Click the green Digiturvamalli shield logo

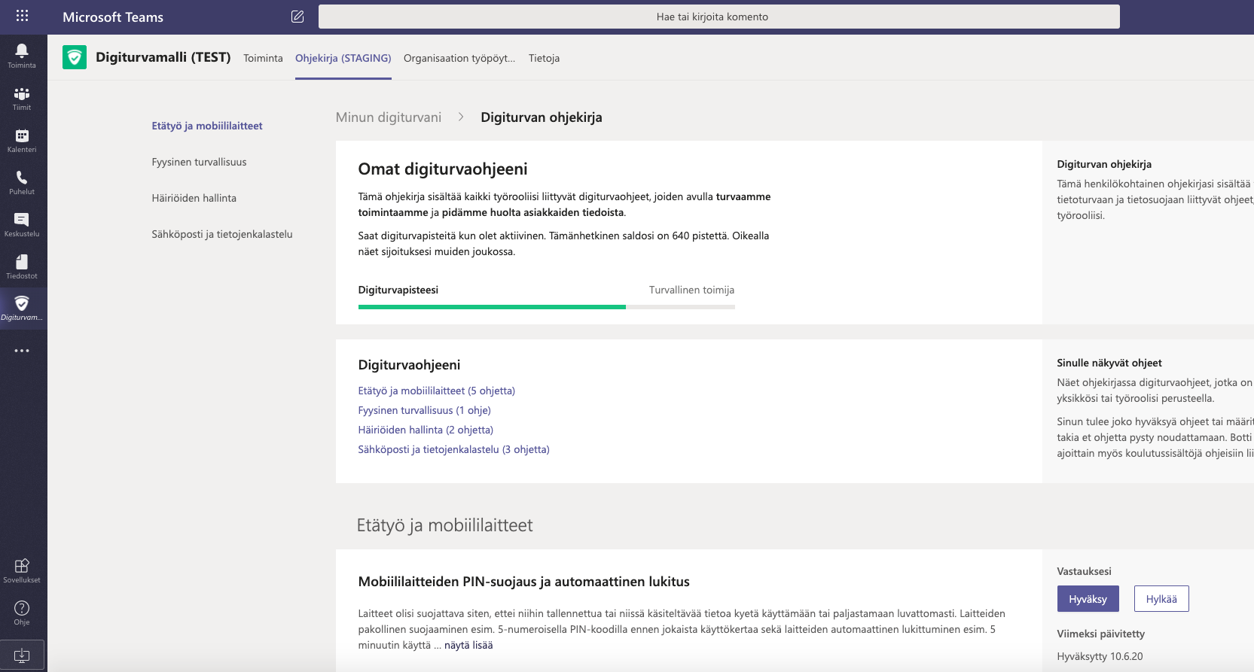tap(75, 57)
